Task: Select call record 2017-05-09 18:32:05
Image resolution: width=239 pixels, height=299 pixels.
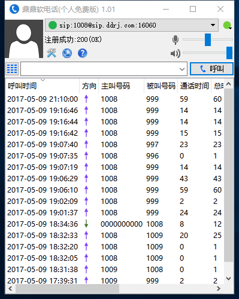Action: pyautogui.click(x=114, y=258)
